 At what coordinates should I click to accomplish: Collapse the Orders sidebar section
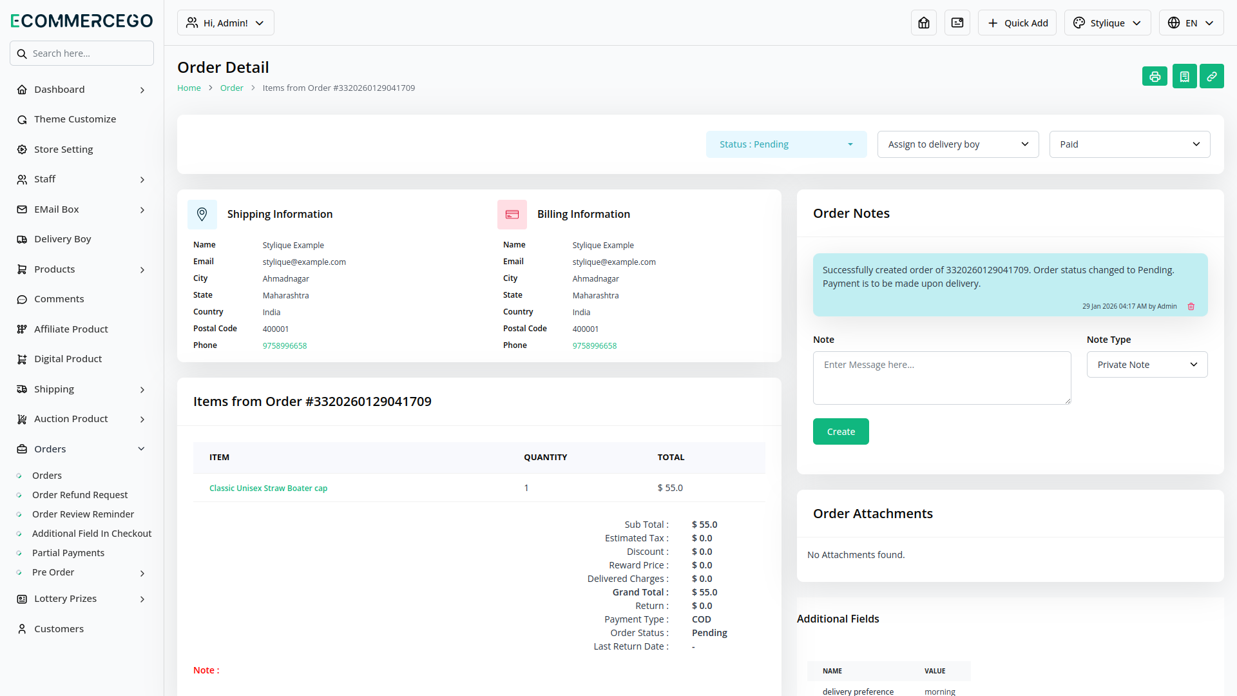click(x=141, y=449)
